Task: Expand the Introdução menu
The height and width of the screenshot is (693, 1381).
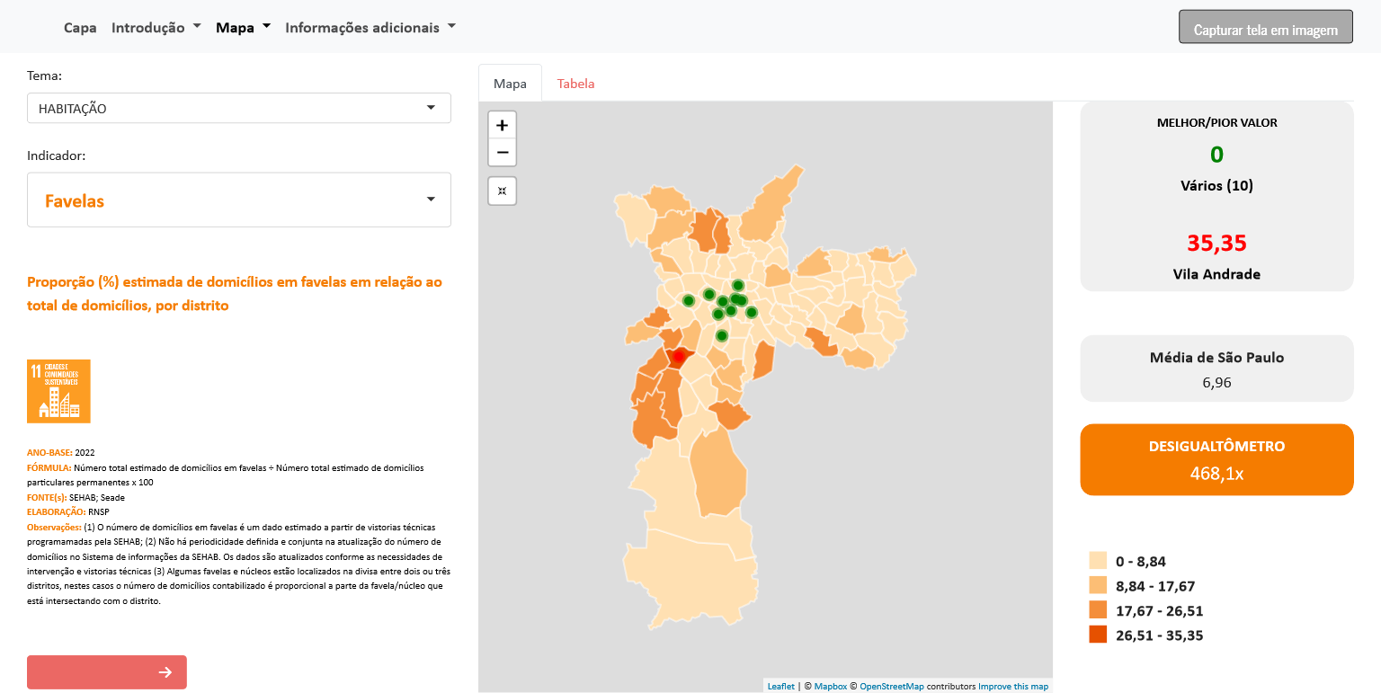Action: coord(156,27)
